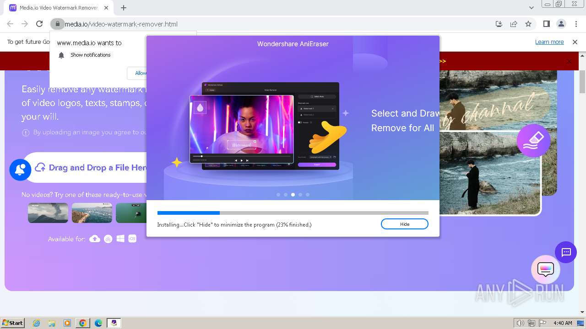The height and width of the screenshot is (329, 586).
Task: Select the second carousel dot in installer
Action: pos(286,195)
